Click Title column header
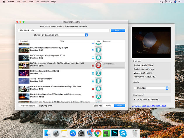The image size is (184, 138). 62,41
